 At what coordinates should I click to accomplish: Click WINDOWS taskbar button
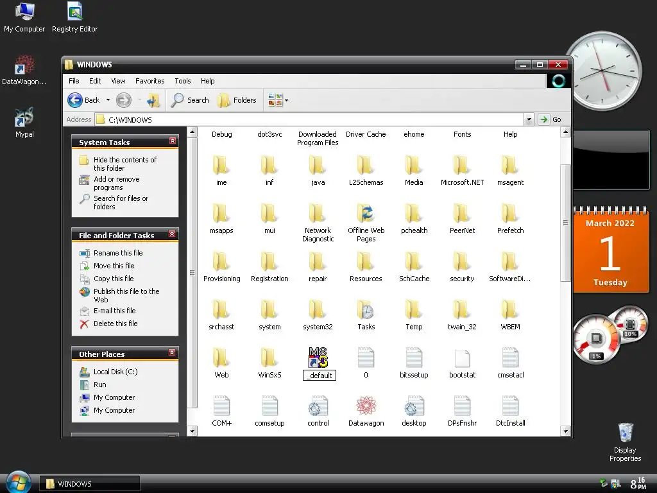click(x=90, y=484)
